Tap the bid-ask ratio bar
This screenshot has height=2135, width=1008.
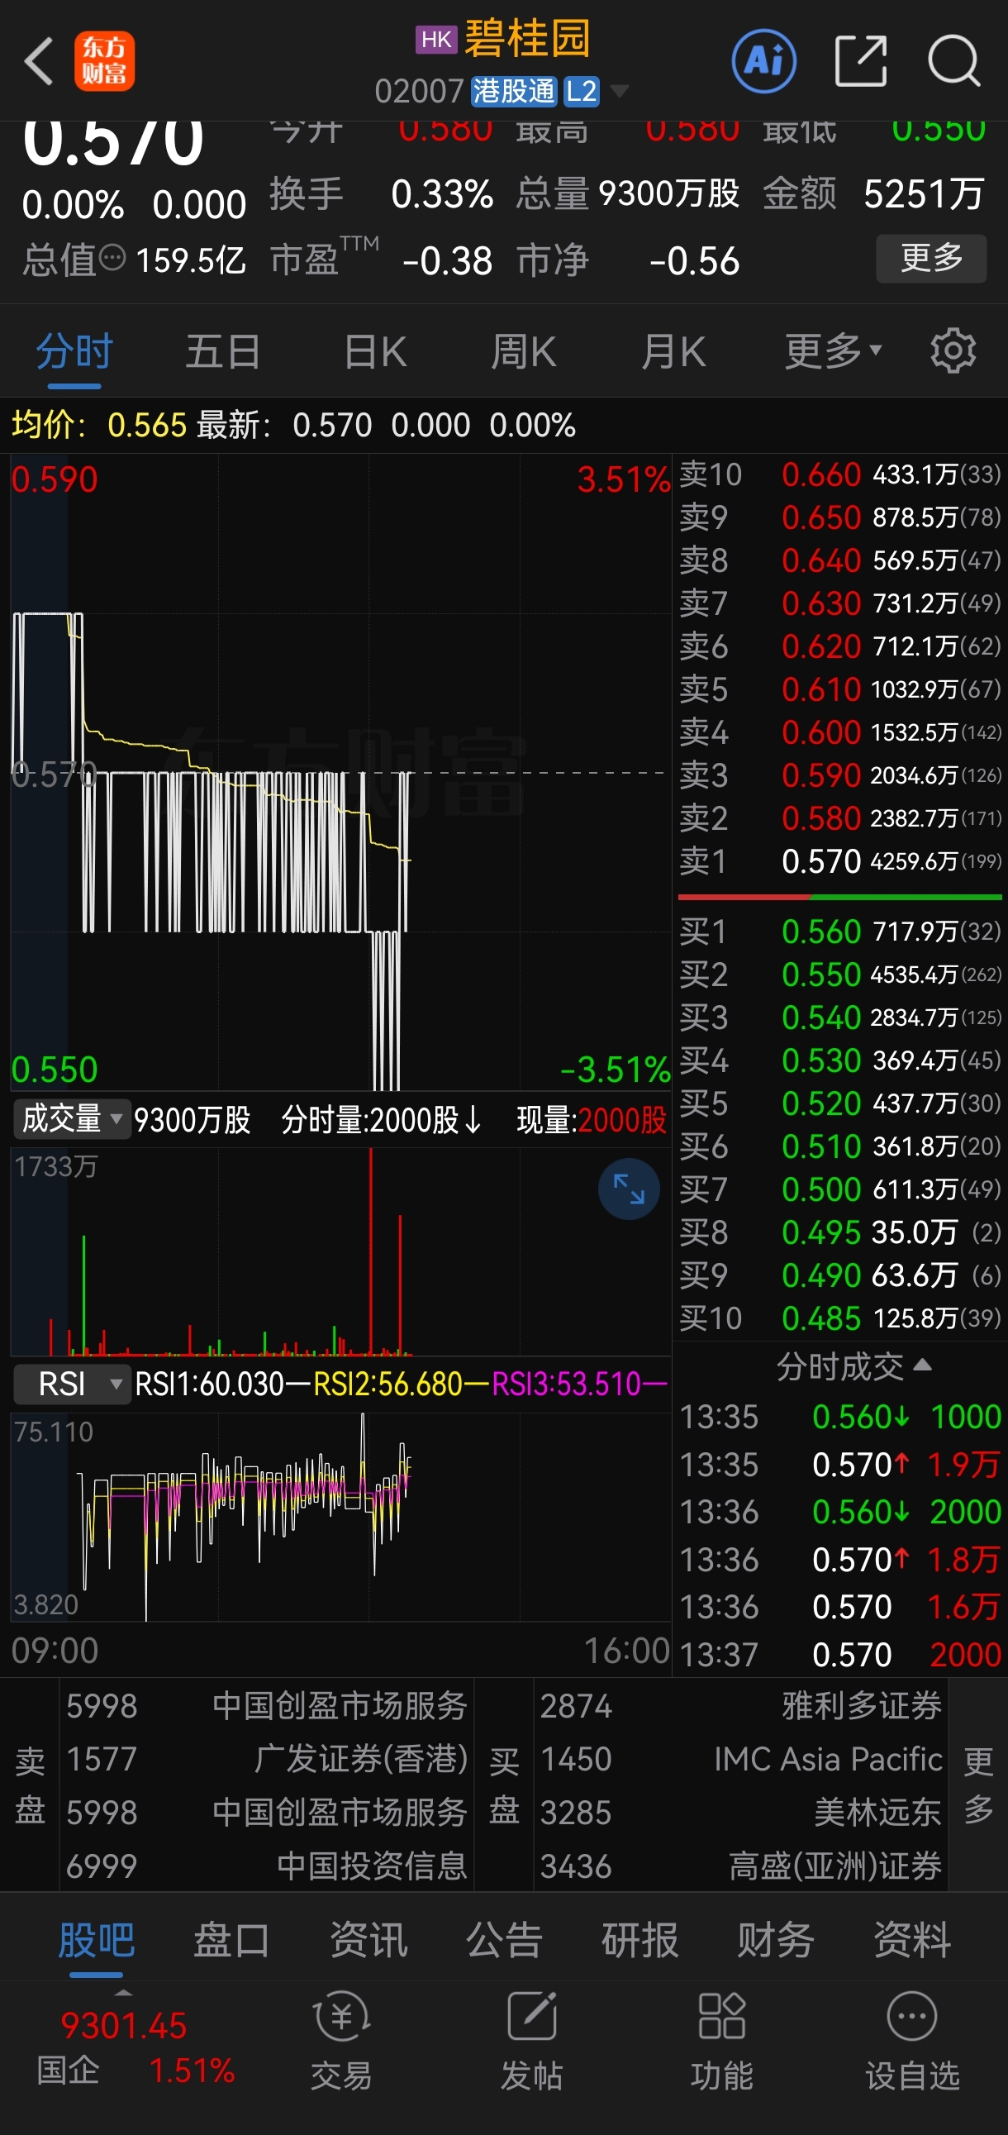click(x=839, y=897)
